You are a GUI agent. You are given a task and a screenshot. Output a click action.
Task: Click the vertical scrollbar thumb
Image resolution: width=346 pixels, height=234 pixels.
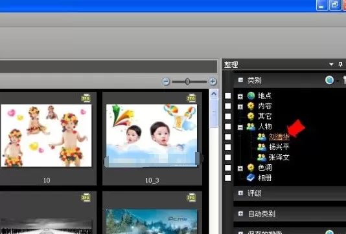(214, 113)
